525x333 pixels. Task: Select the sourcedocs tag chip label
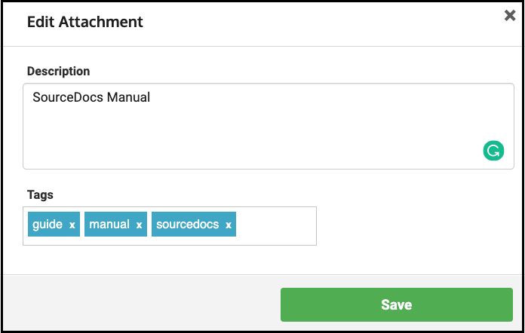pyautogui.click(x=188, y=225)
